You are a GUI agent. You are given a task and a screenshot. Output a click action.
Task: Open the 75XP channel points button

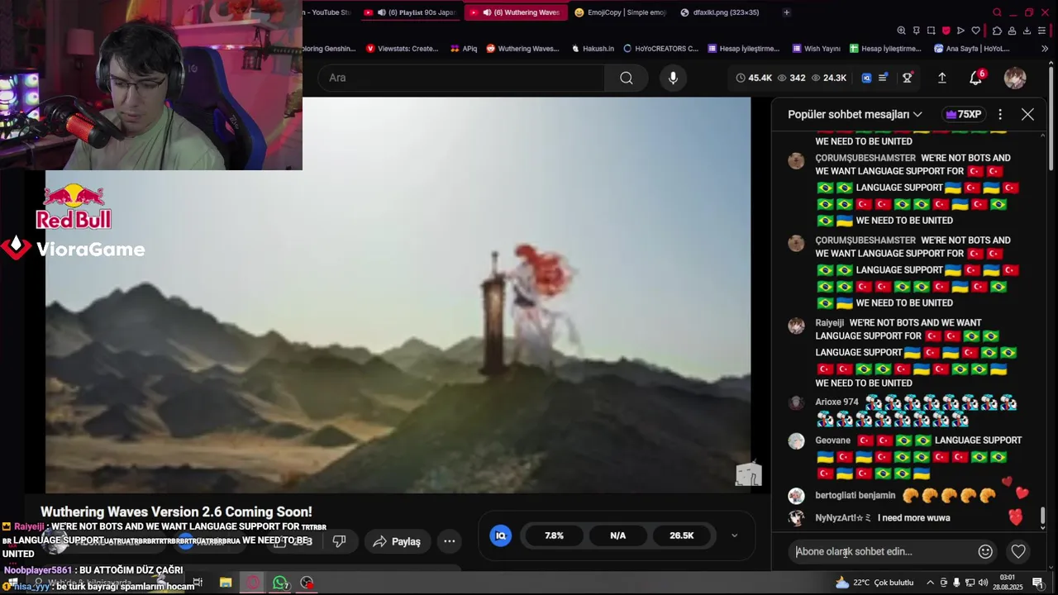click(x=963, y=114)
